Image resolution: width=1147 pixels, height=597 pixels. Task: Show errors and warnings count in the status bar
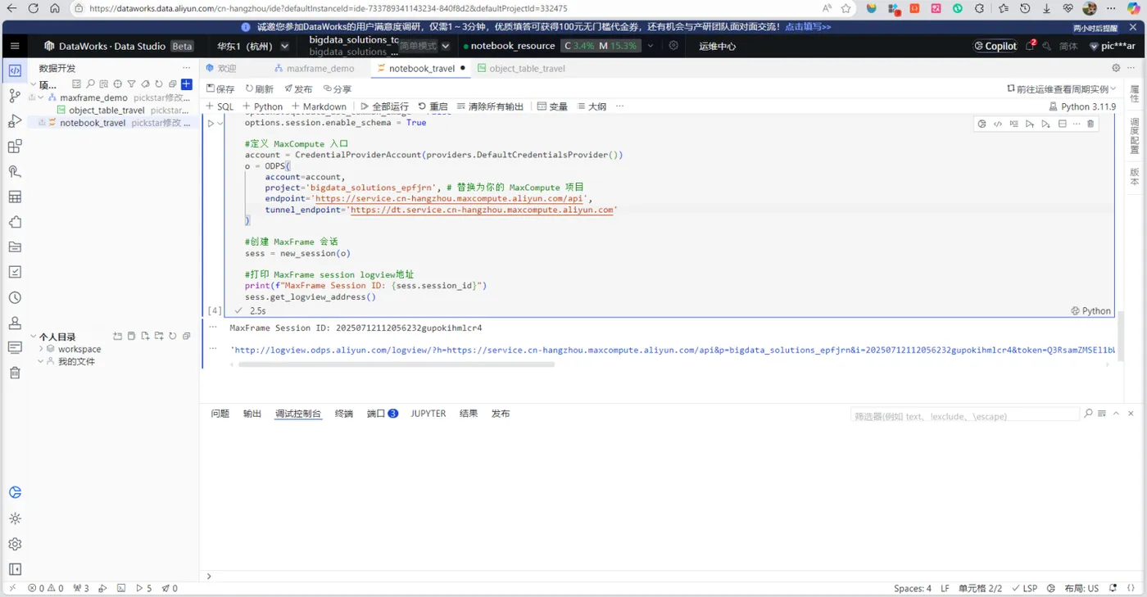click(46, 588)
